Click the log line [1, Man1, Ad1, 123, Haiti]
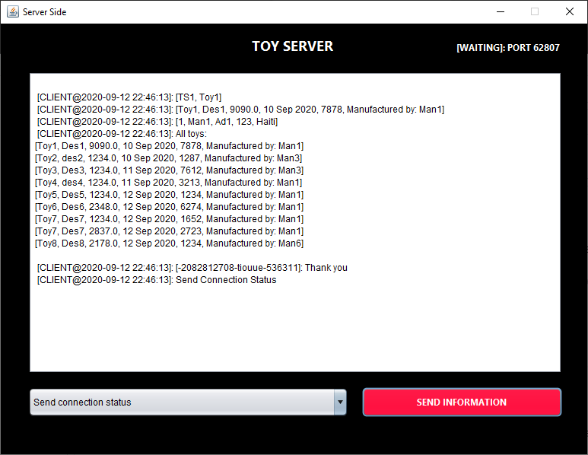 157,122
